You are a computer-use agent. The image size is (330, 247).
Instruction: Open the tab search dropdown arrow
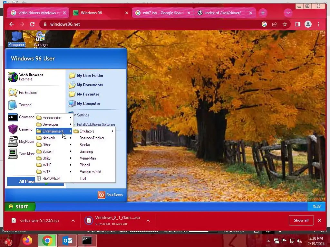[x=288, y=13]
